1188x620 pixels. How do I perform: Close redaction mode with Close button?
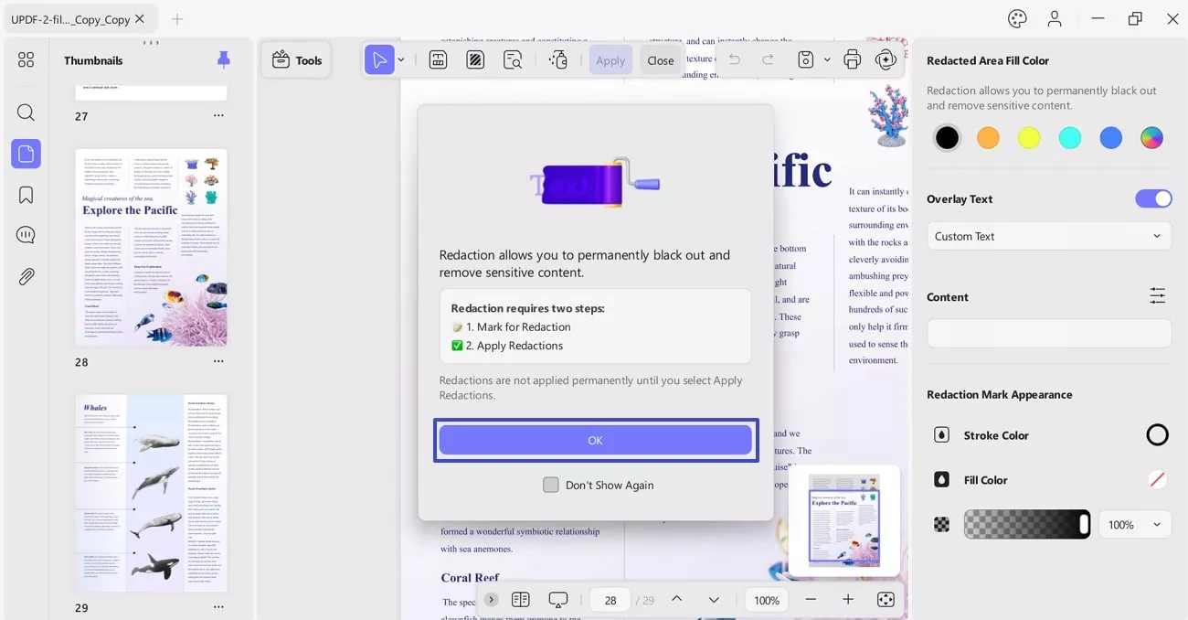661,60
